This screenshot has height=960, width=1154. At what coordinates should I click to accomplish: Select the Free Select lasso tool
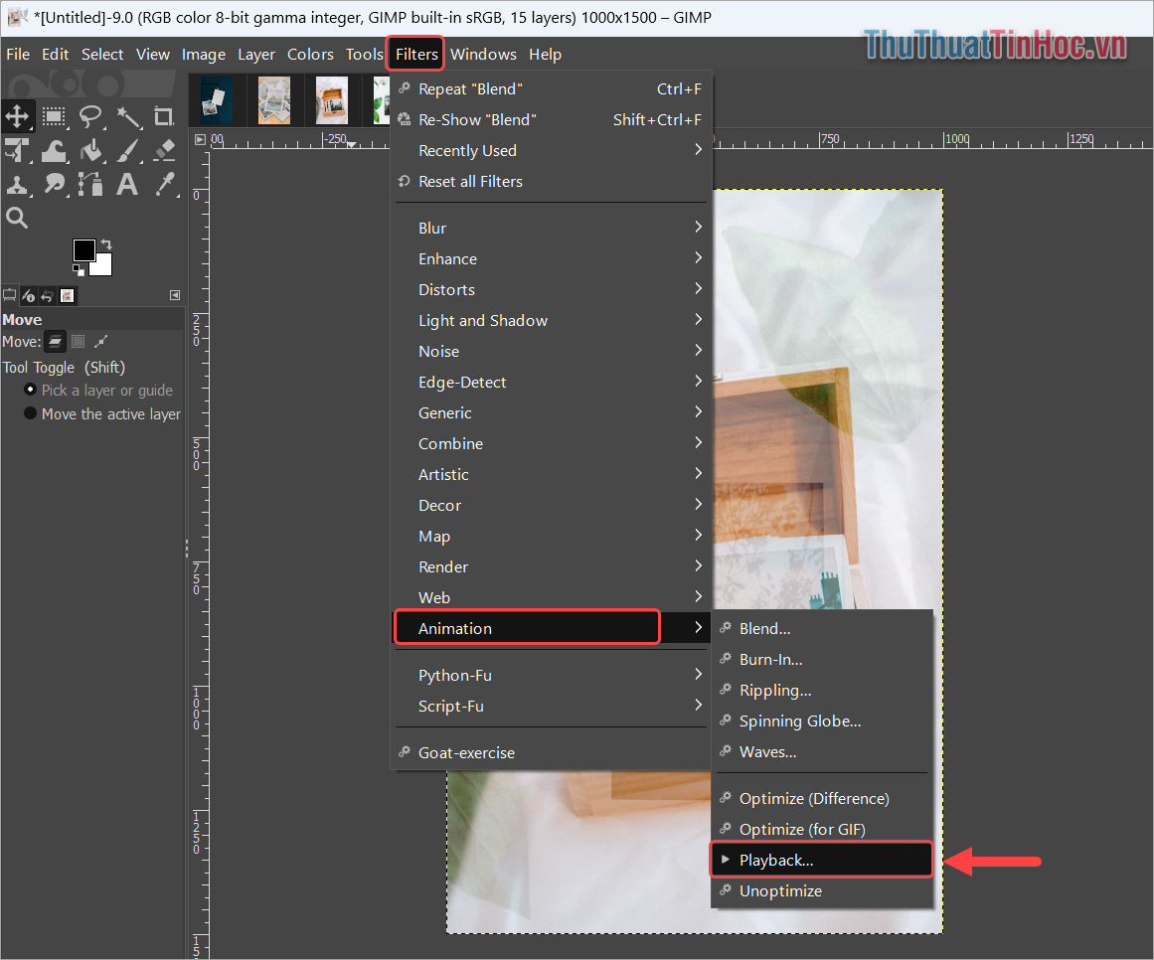coord(90,116)
